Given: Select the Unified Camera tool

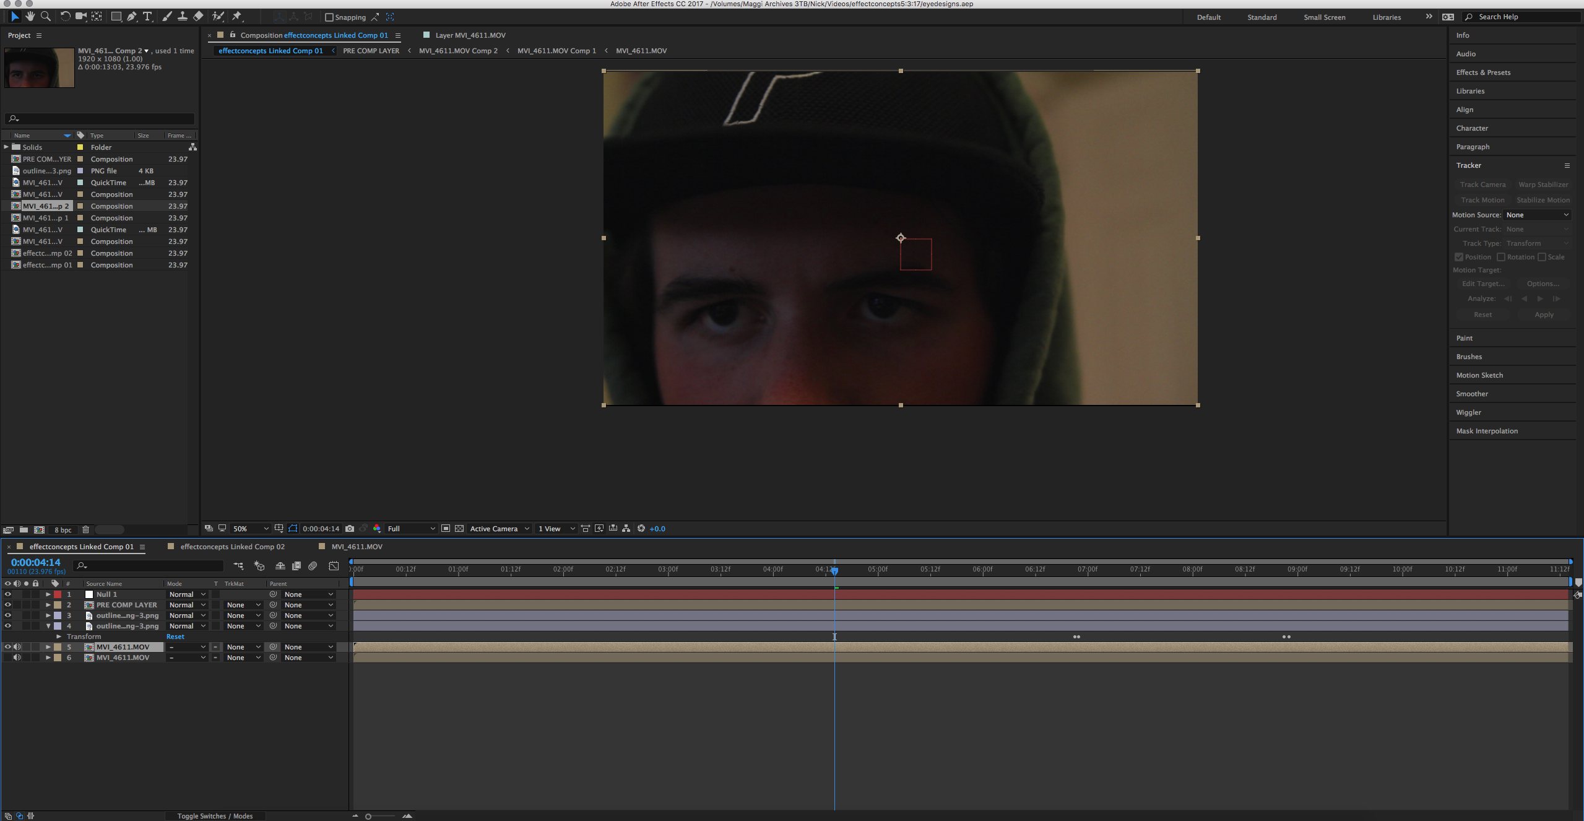Looking at the screenshot, I should 80,17.
